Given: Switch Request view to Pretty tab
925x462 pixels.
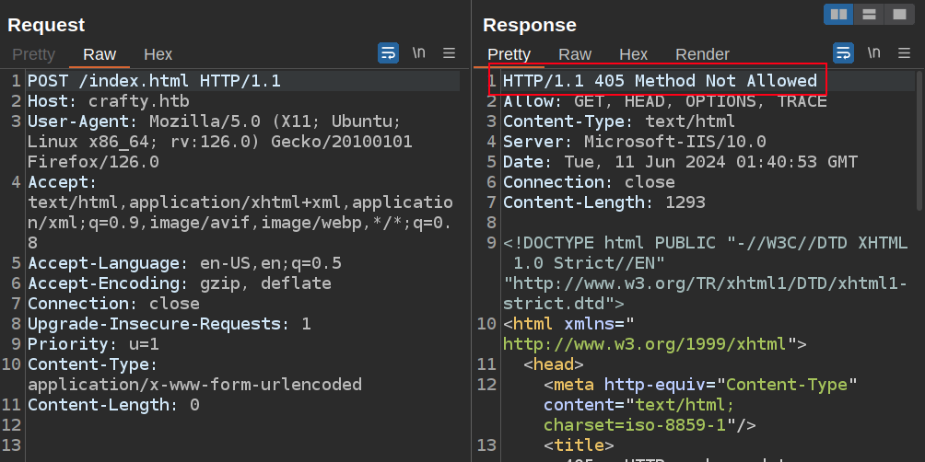Looking at the screenshot, I should tap(34, 54).
